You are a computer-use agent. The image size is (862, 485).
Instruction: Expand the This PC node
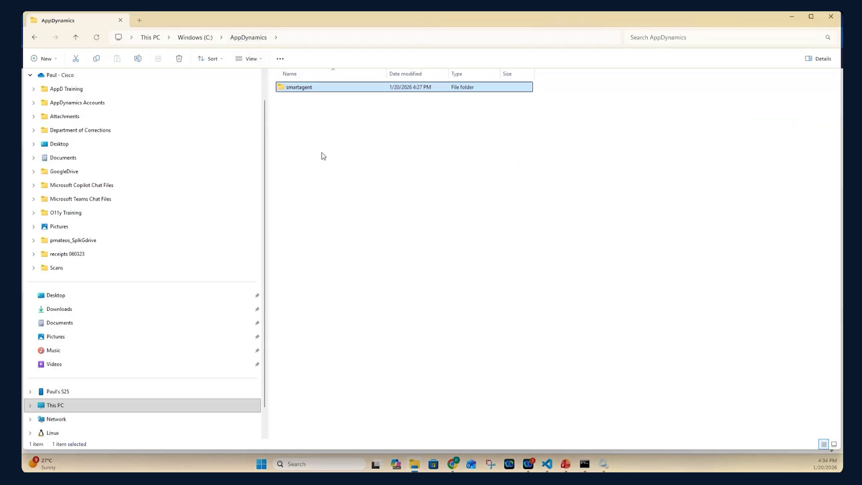(x=30, y=406)
